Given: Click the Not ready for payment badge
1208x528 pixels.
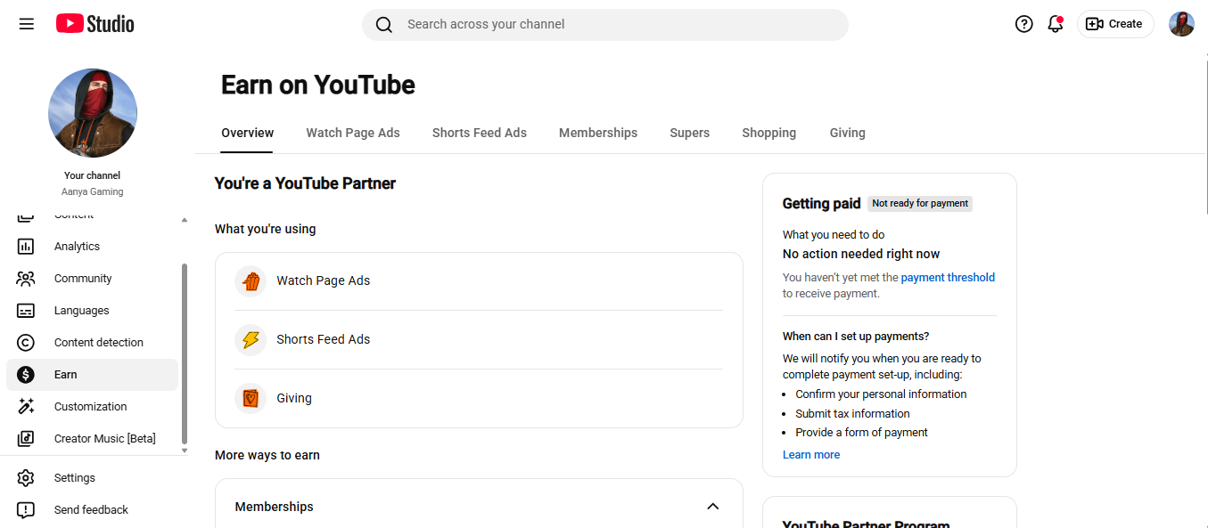Looking at the screenshot, I should 920,204.
